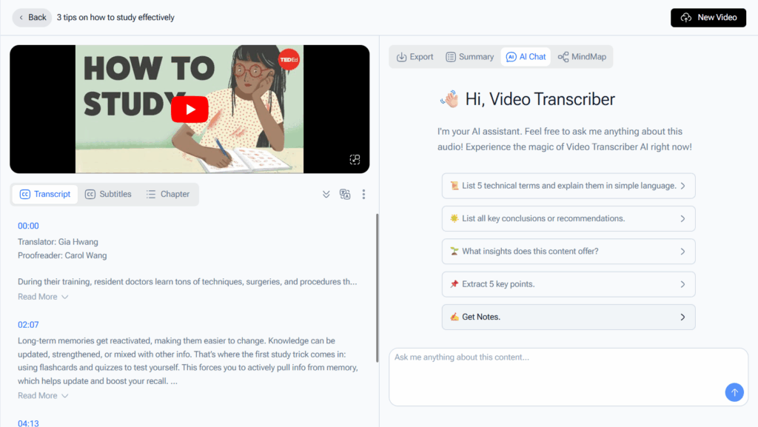Open the three-dot options menu
This screenshot has width=758, height=427.
[x=363, y=194]
